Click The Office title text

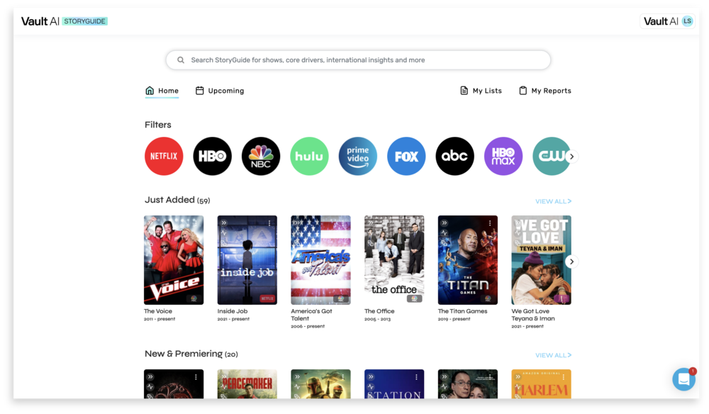click(379, 311)
